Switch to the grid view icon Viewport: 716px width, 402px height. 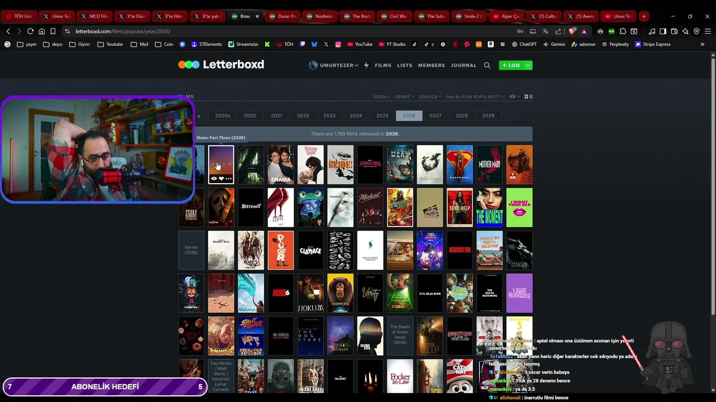[526, 97]
